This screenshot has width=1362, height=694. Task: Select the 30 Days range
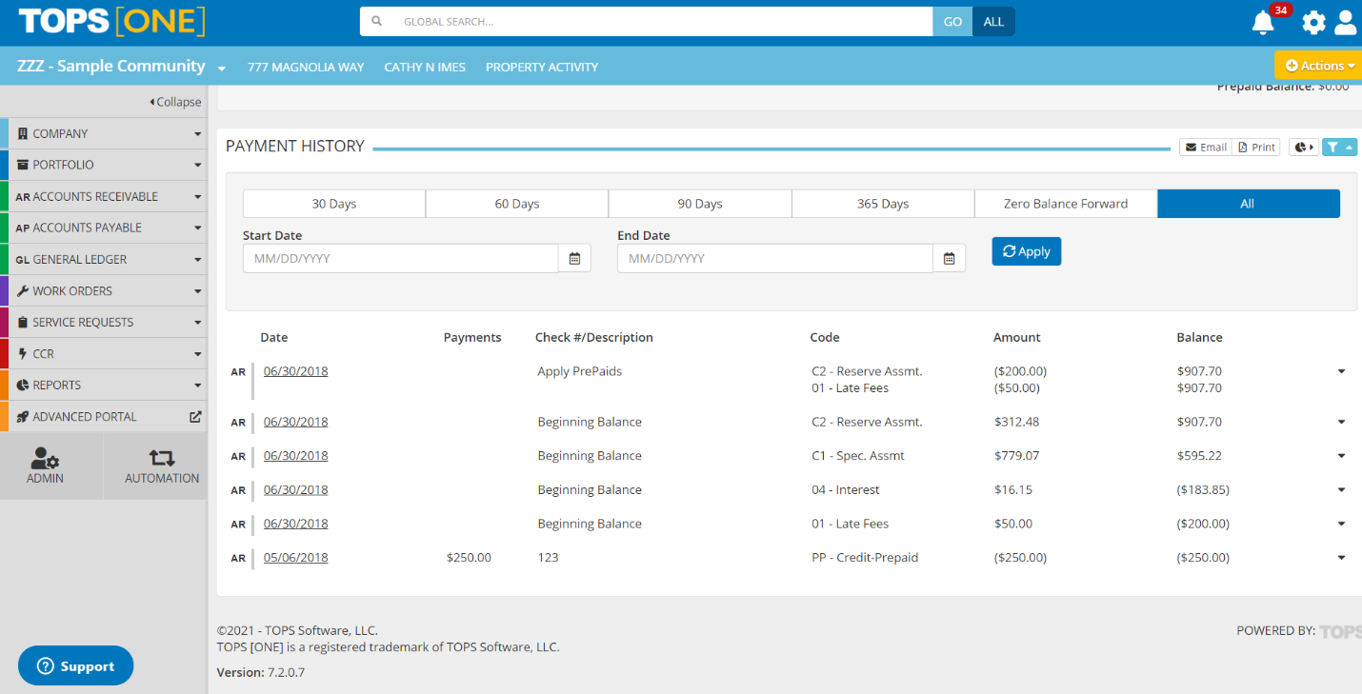click(333, 204)
